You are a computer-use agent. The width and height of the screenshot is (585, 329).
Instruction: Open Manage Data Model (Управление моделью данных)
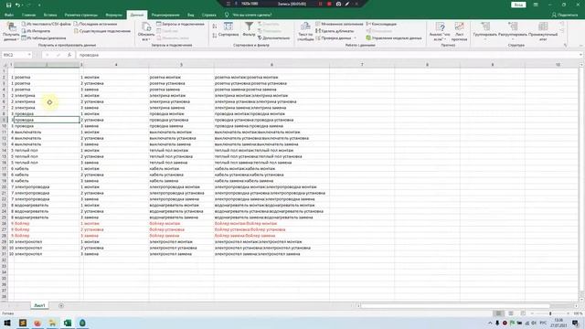(394, 38)
